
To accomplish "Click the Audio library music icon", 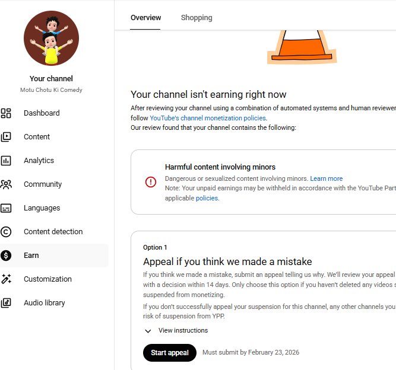I will point(6,303).
